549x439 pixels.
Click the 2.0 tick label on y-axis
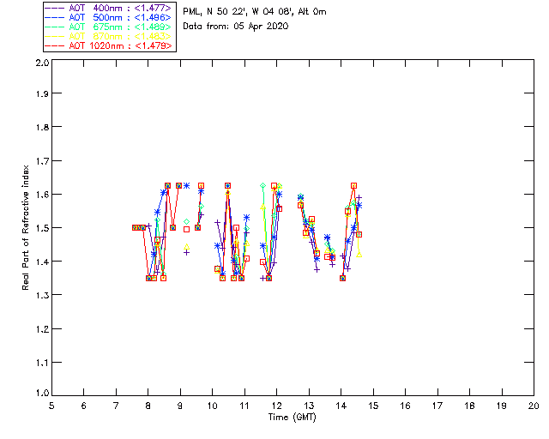pos(41,63)
